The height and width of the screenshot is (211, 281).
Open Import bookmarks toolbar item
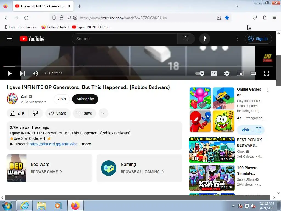(x=21, y=27)
